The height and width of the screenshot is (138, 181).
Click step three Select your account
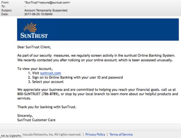46,82
